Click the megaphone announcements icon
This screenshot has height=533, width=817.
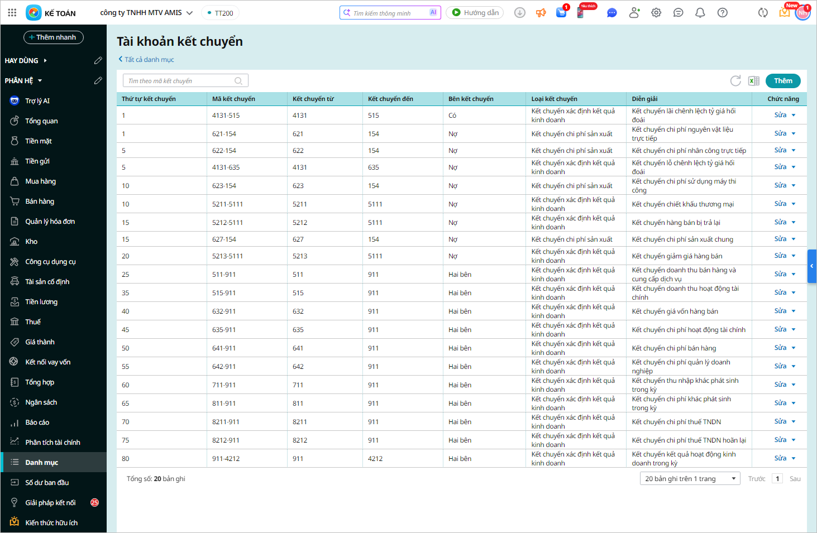(x=541, y=13)
